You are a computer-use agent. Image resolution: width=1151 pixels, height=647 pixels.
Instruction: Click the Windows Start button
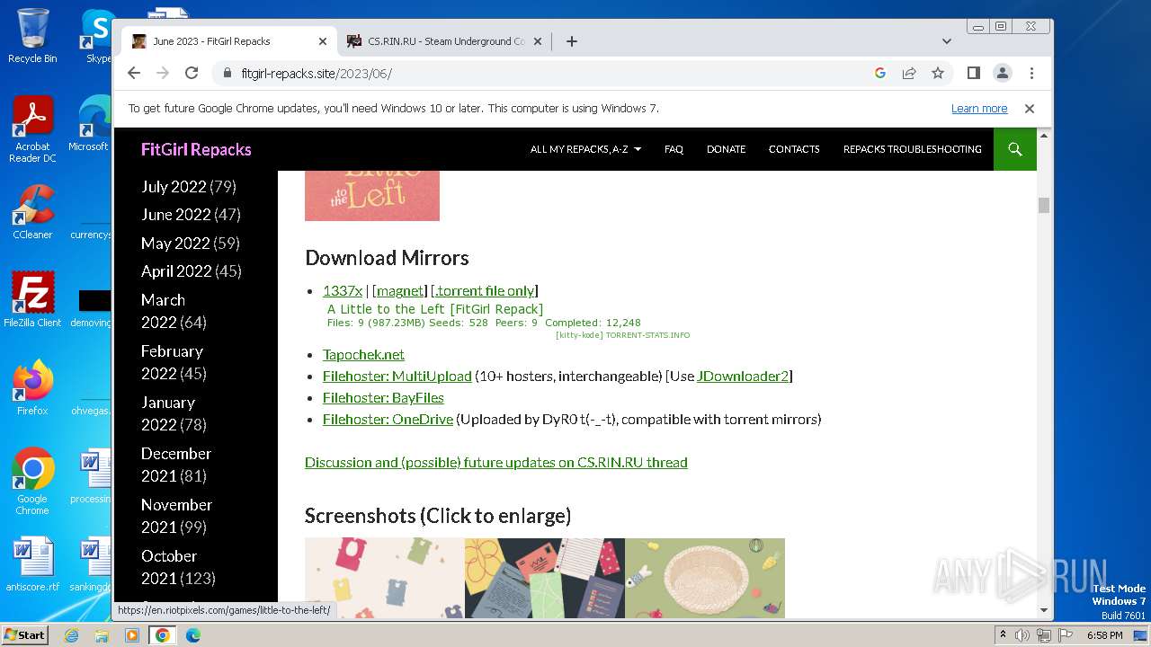pos(24,634)
